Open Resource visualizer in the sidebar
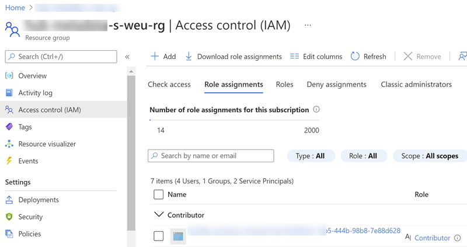 coord(47,144)
